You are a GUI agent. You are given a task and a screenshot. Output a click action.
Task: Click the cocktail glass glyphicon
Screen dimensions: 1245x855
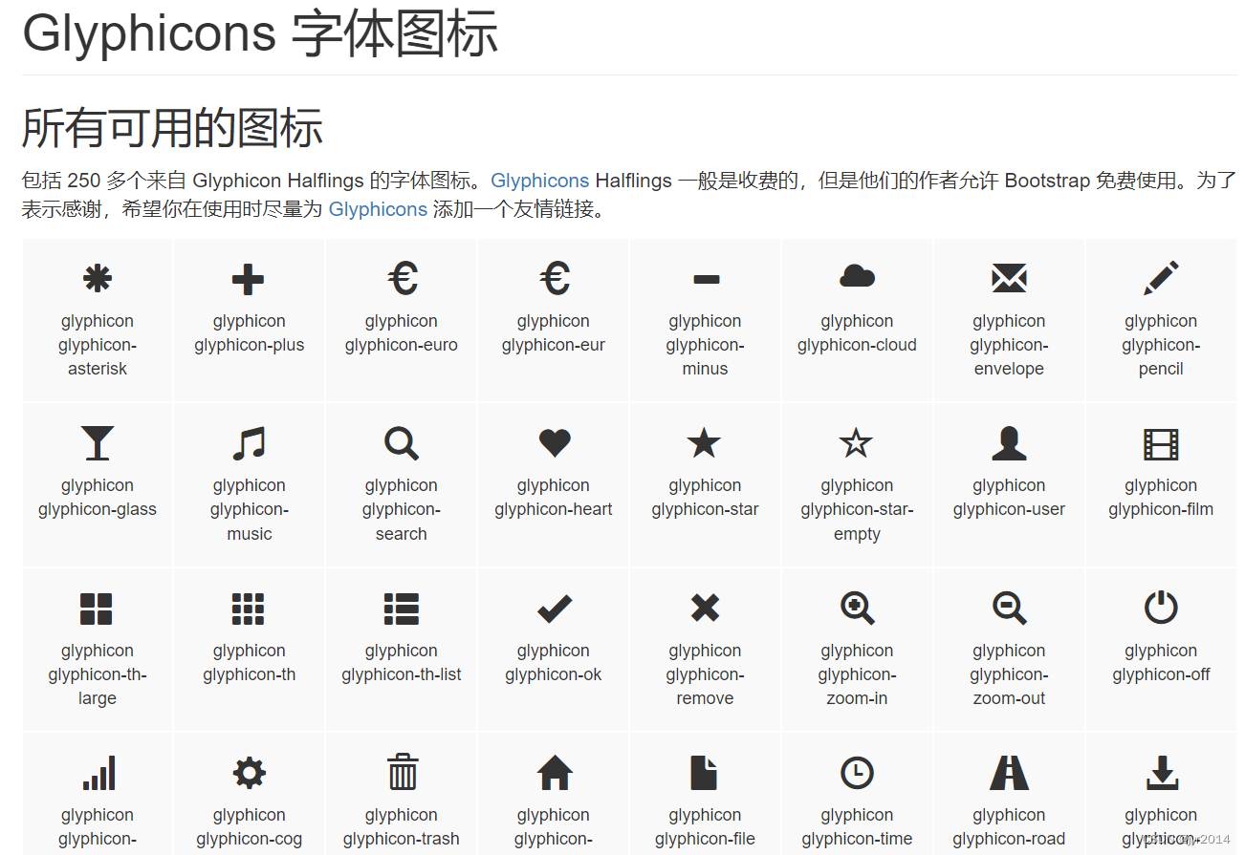(x=98, y=443)
